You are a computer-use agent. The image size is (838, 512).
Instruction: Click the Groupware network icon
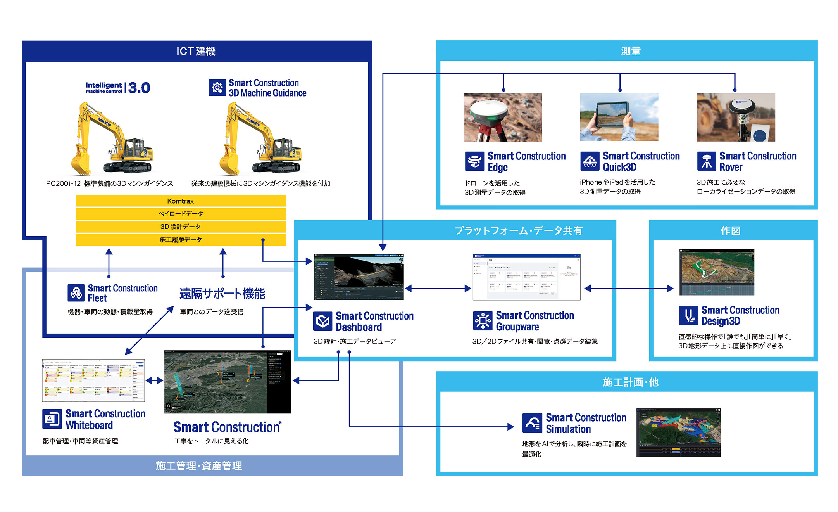[x=483, y=321]
